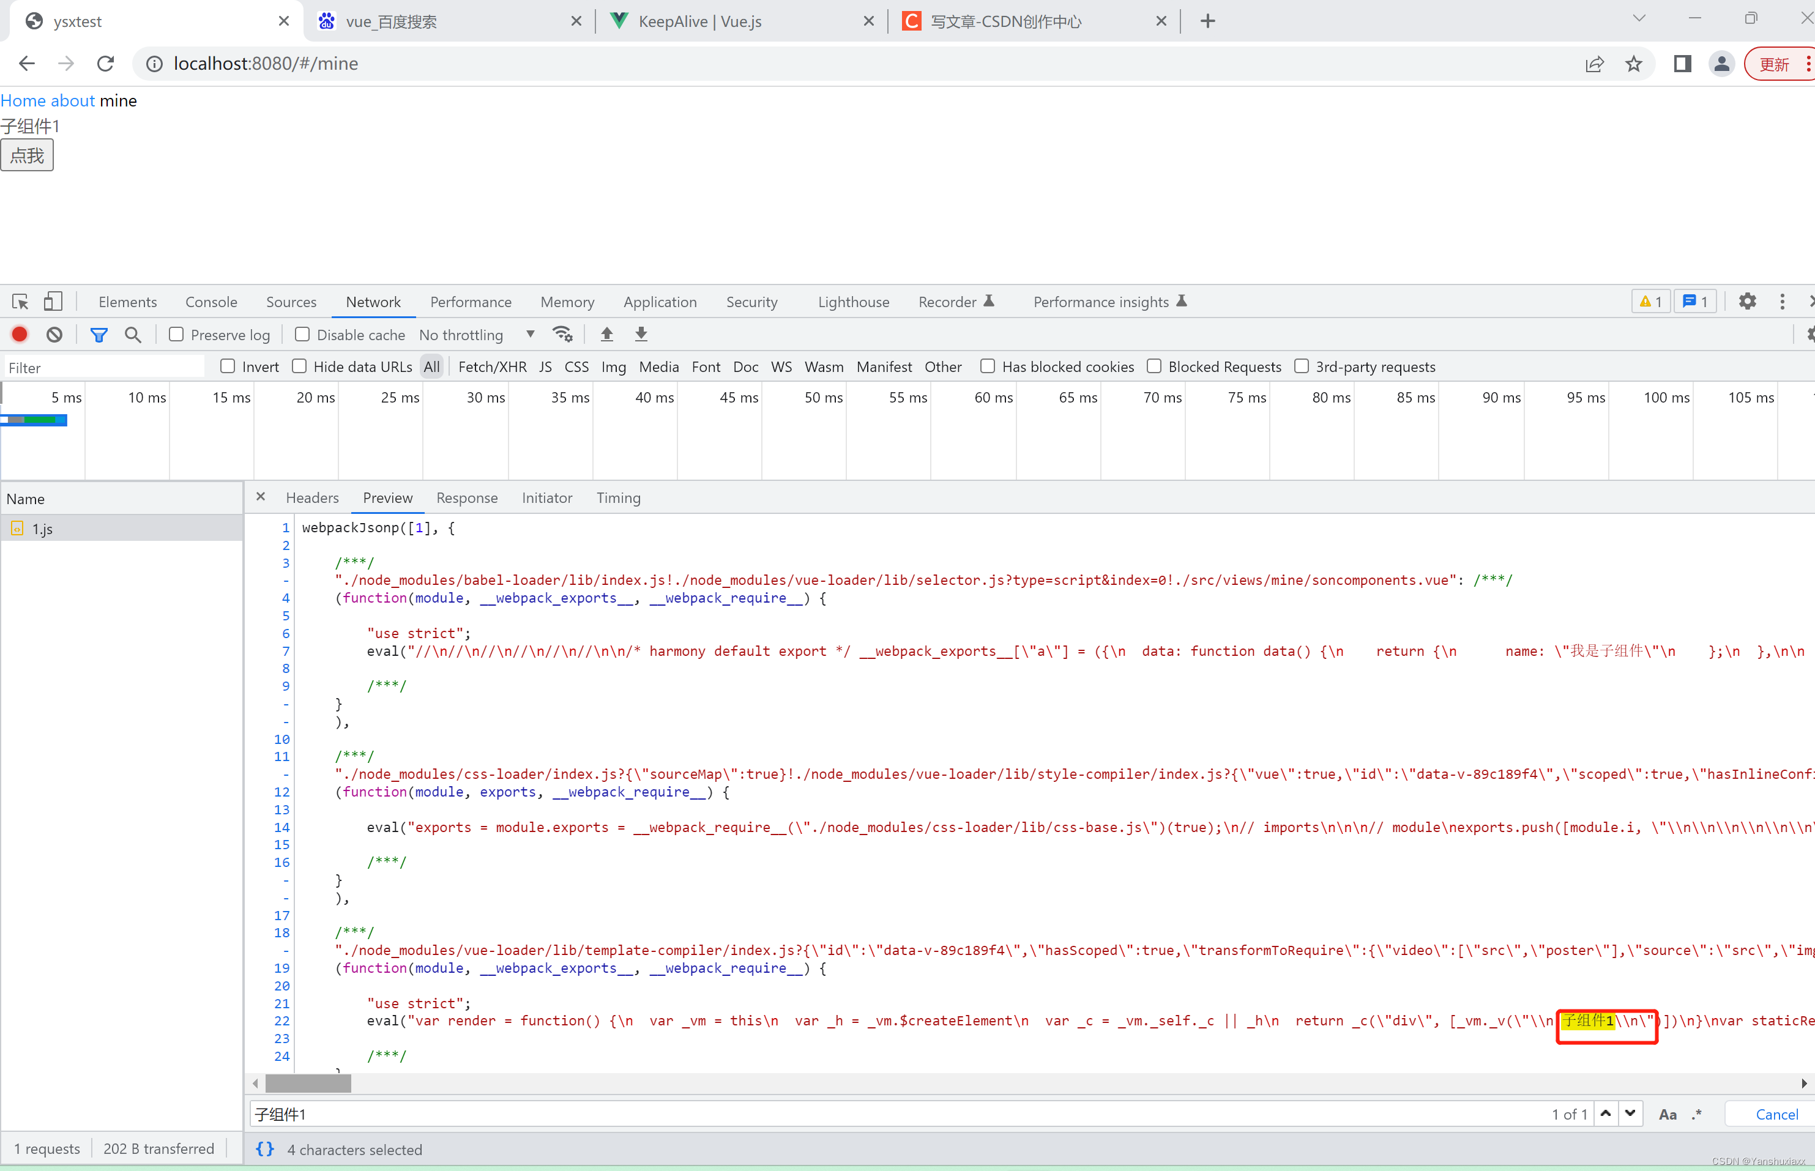Screen dimensions: 1815x1171
Task: Switch to the Console tab
Action: click(211, 302)
